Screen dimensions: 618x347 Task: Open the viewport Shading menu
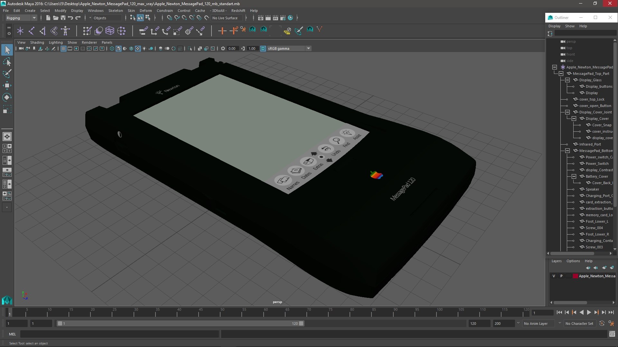coord(37,42)
